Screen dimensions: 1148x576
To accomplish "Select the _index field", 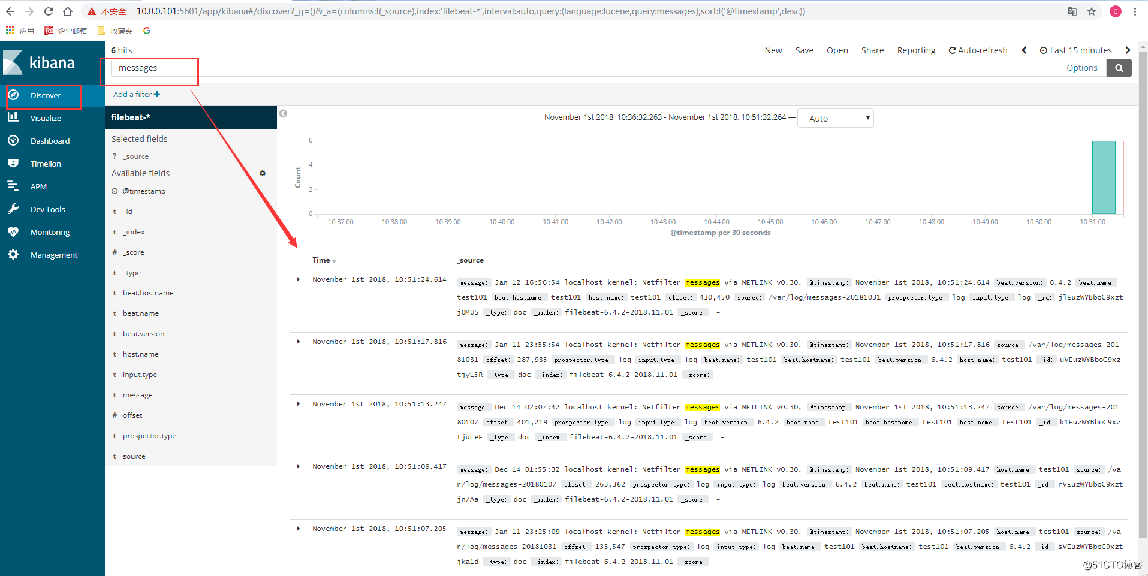I will tap(134, 232).
